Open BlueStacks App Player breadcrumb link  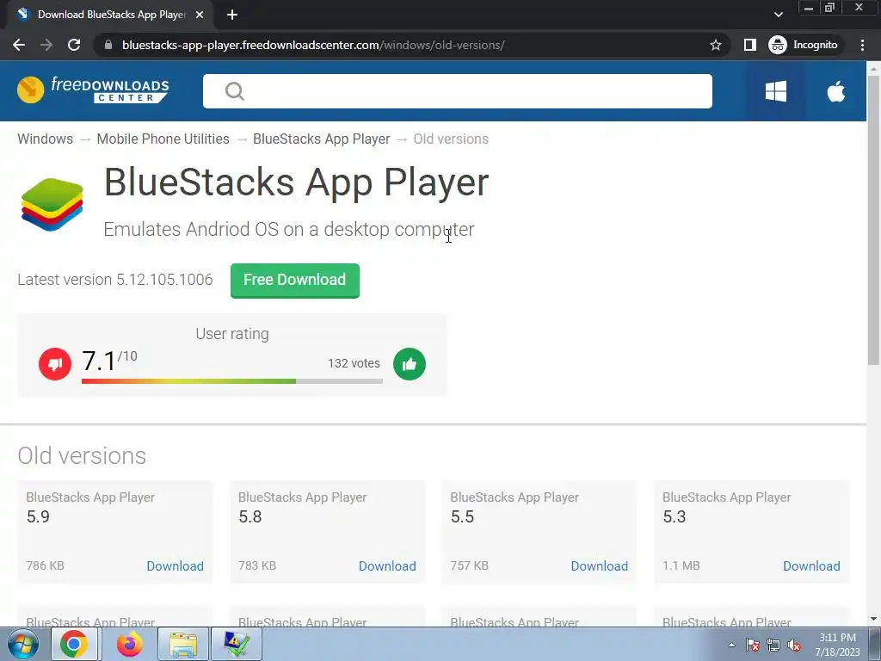click(x=322, y=139)
